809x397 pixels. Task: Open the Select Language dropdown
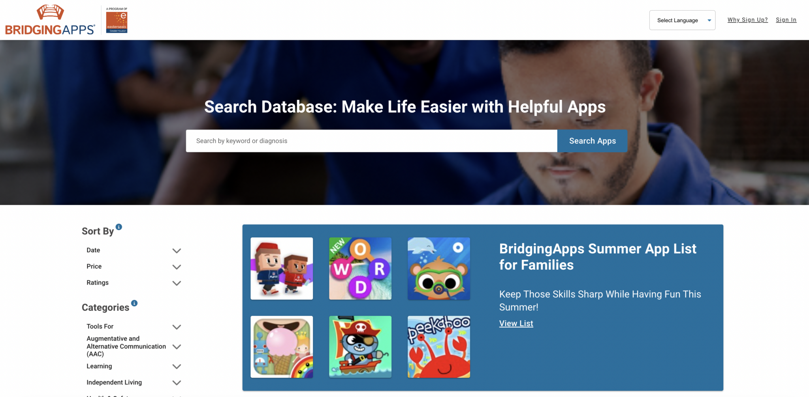click(x=682, y=20)
